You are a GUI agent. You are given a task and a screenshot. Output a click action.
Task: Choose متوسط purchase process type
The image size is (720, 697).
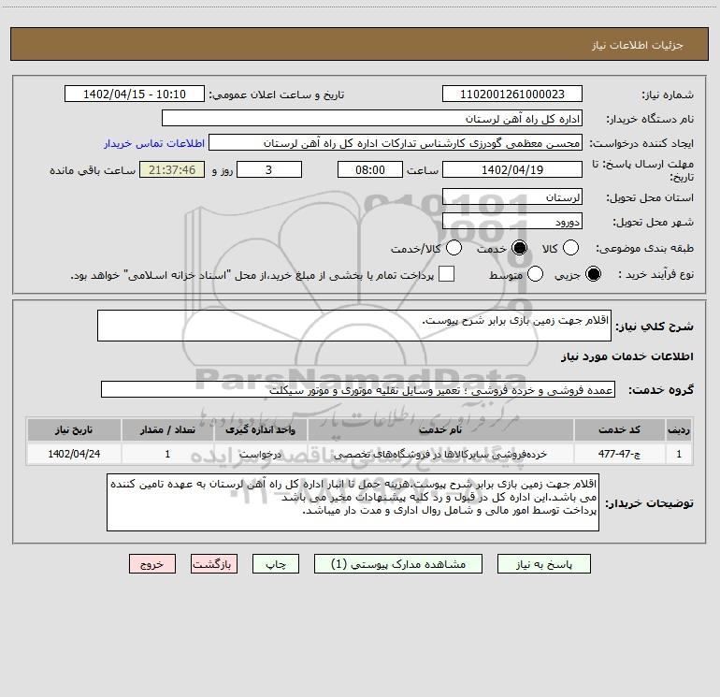(536, 274)
